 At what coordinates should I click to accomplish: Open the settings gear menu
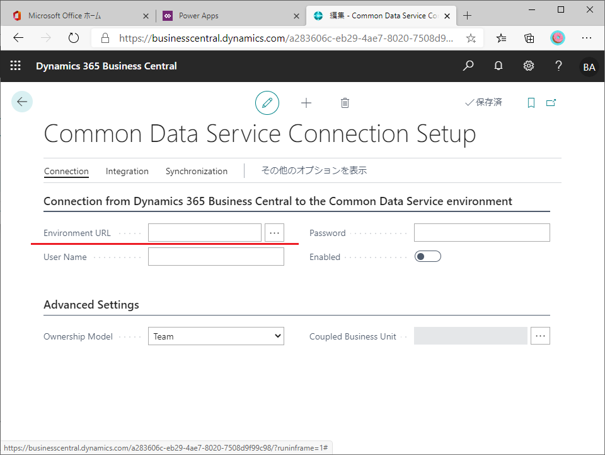pyautogui.click(x=529, y=66)
